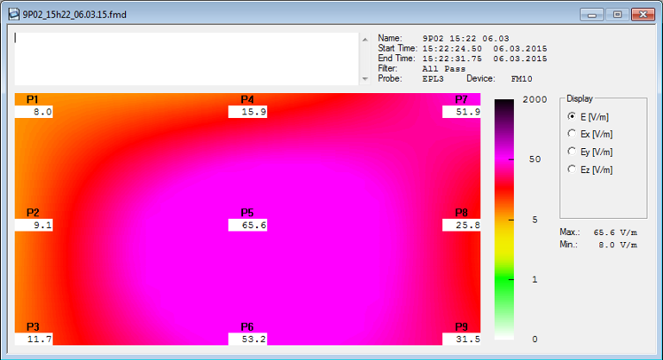Click the P3 value 11.7
The image size is (663, 360).
34,338
